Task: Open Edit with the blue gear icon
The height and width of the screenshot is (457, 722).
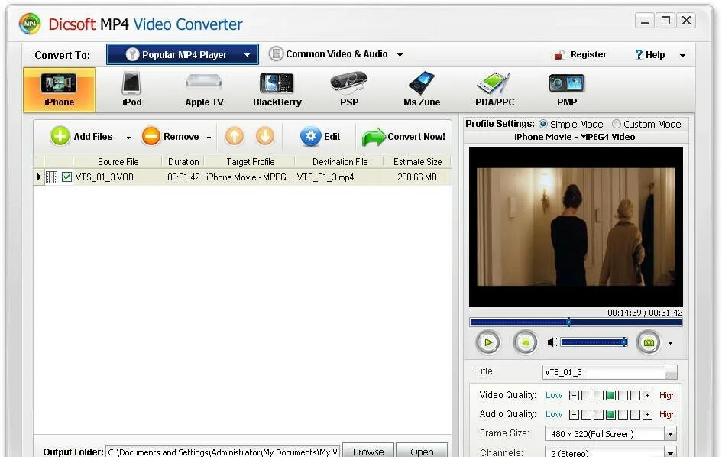Action: click(310, 136)
